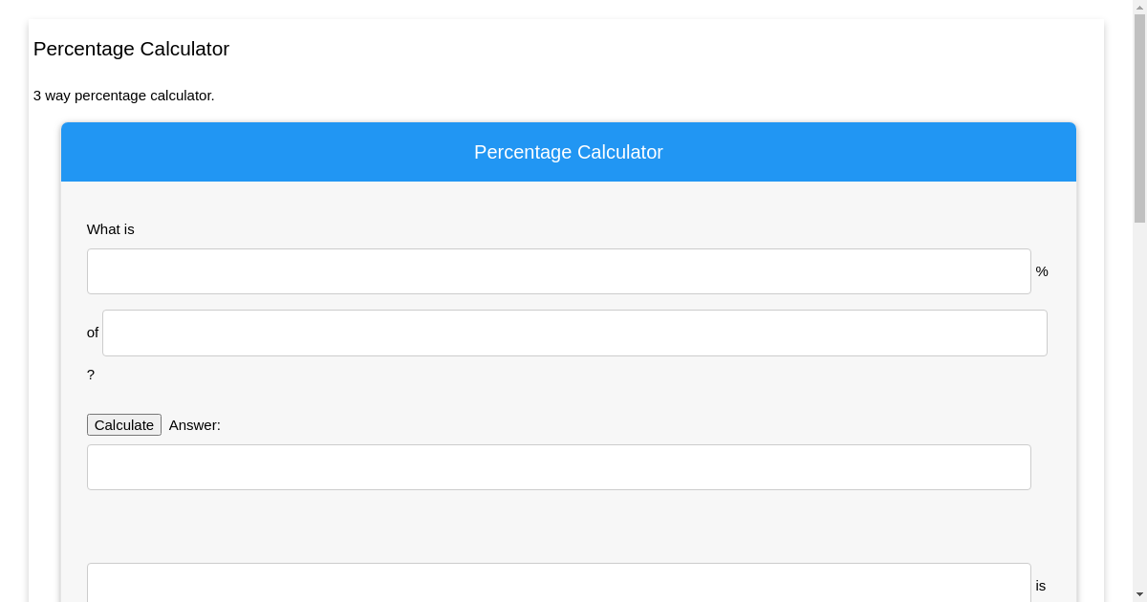The width and height of the screenshot is (1147, 602).
Task: Click the percentage value input field
Action: [x=558, y=271]
